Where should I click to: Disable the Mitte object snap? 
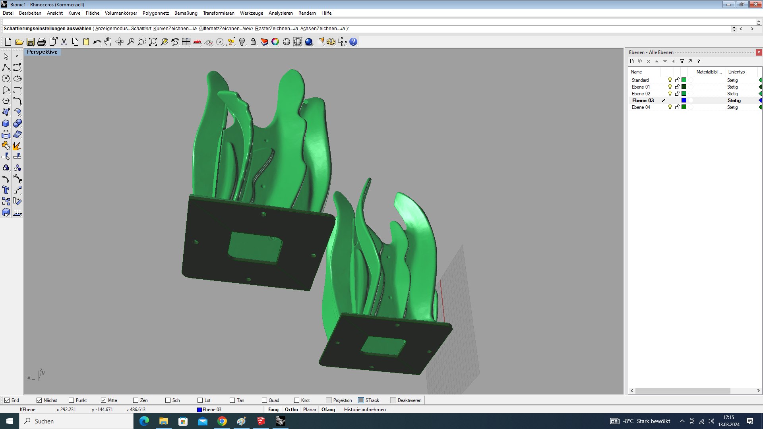[104, 400]
